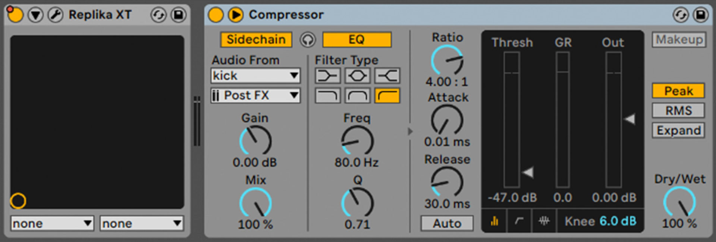716x242 pixels.
Task: Collapse Compressor sidechain section triangle button
Action: click(236, 15)
